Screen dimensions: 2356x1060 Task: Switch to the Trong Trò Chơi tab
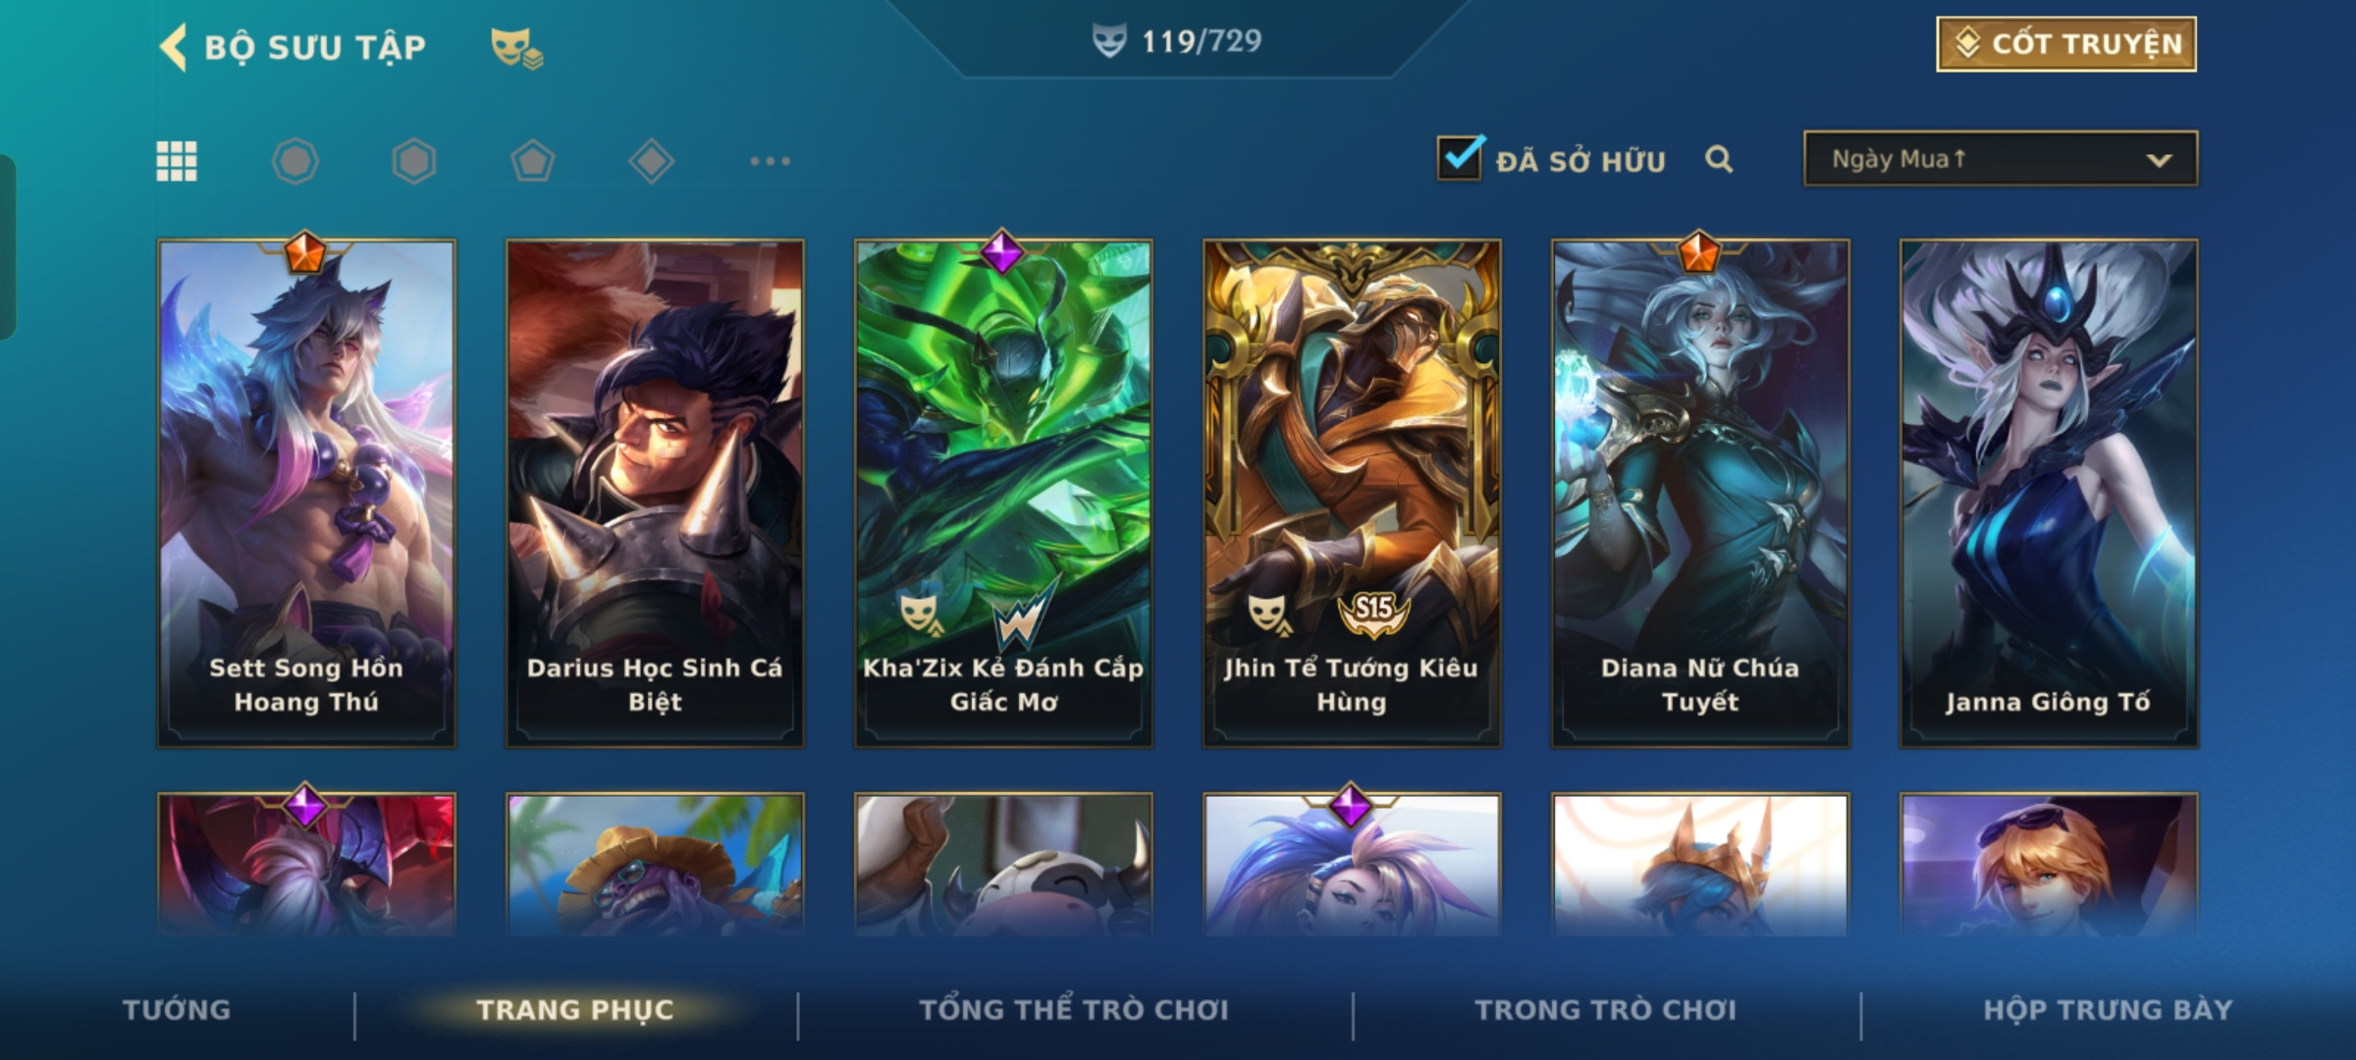point(1606,1010)
